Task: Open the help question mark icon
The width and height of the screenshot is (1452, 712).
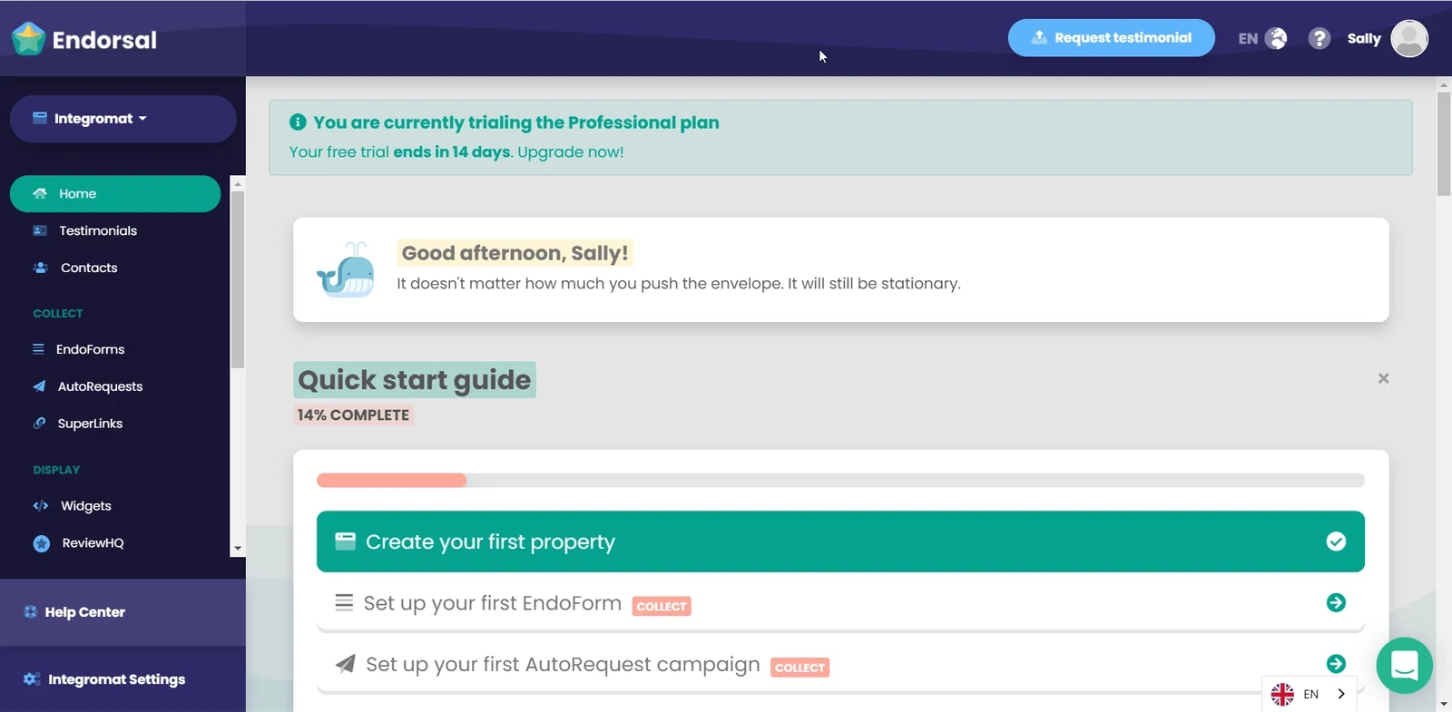Action: 1319,38
